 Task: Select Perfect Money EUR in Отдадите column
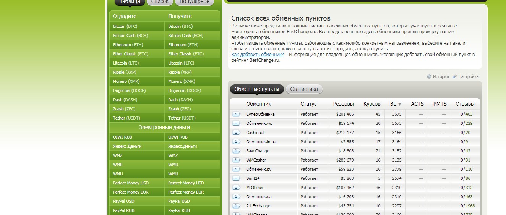[x=137, y=192]
